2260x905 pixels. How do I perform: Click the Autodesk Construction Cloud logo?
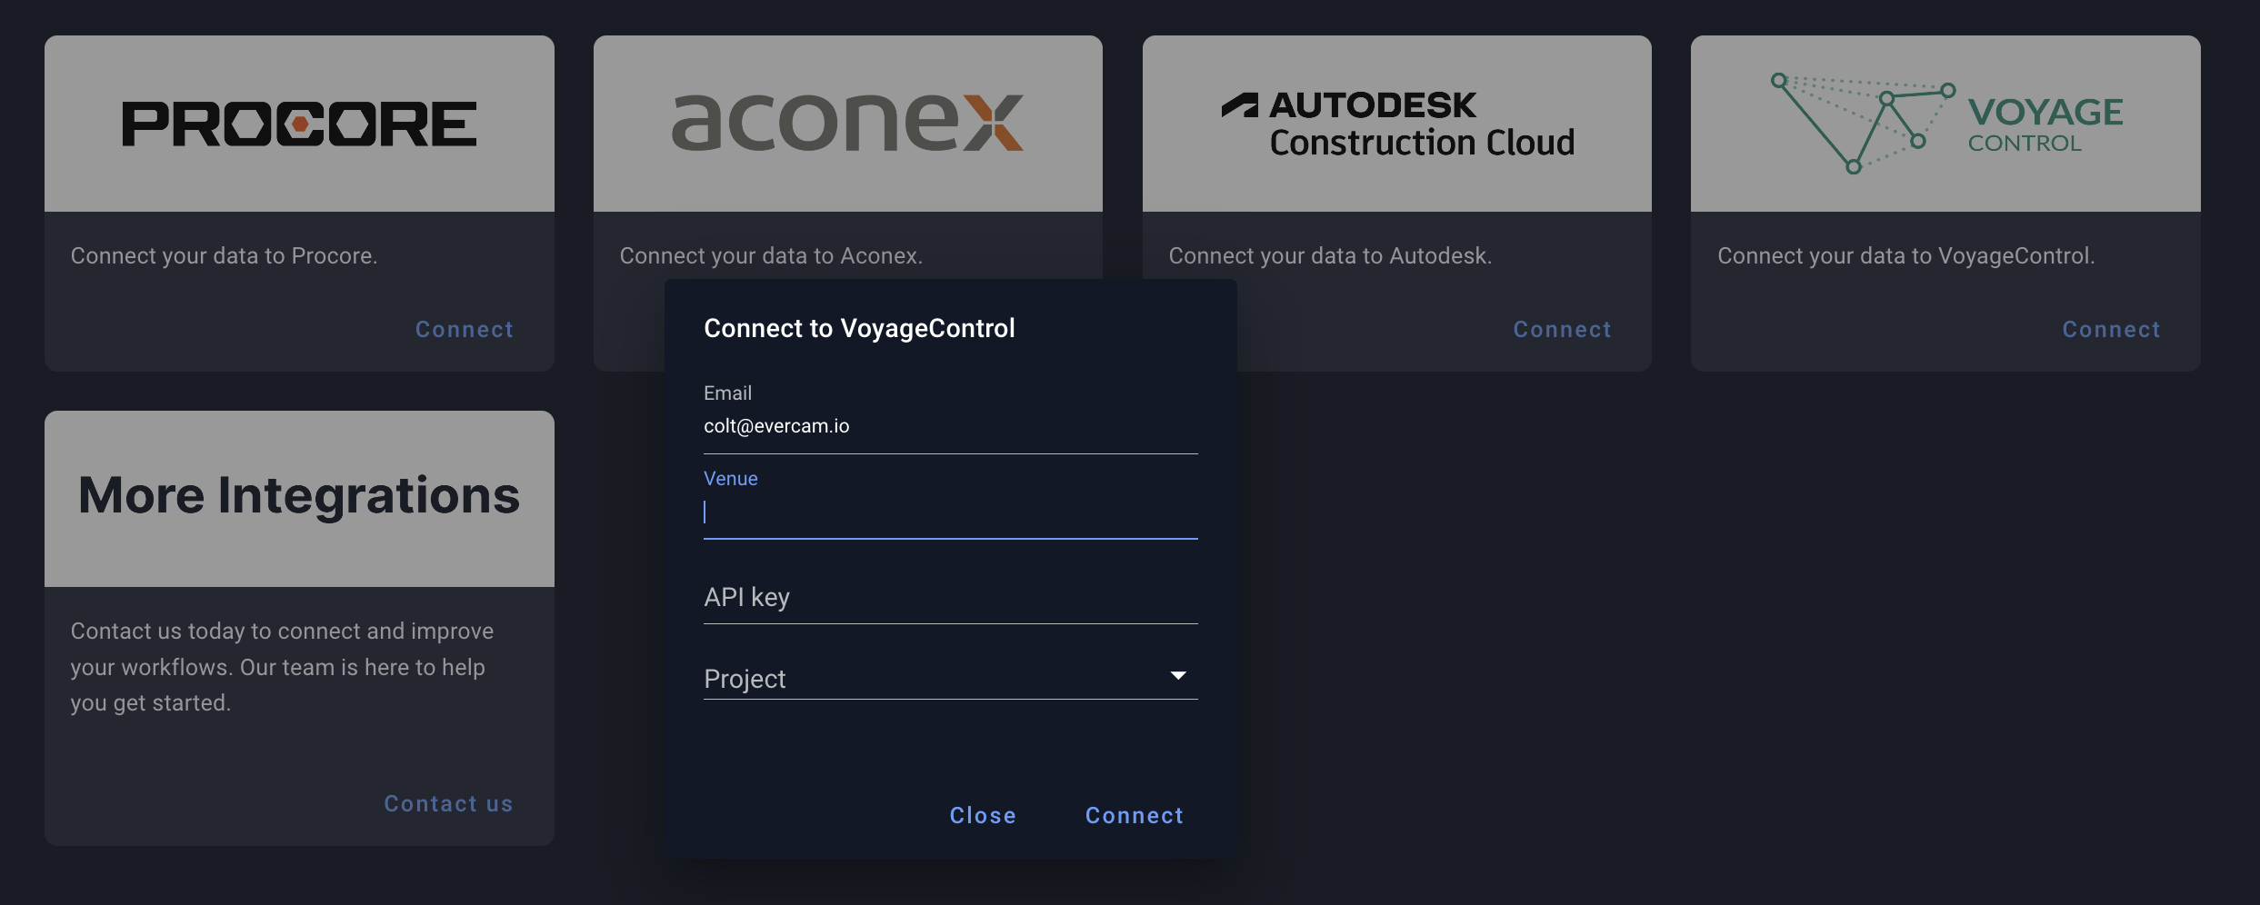1397,124
